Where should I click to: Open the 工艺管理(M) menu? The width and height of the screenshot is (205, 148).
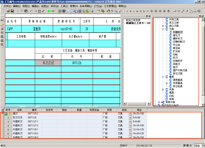[110, 6]
